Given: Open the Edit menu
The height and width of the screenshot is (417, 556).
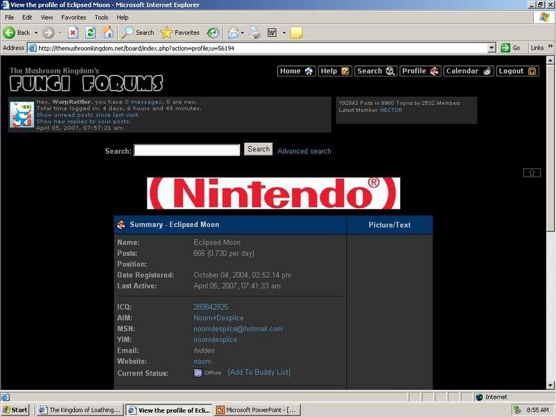Looking at the screenshot, I should click(x=27, y=17).
